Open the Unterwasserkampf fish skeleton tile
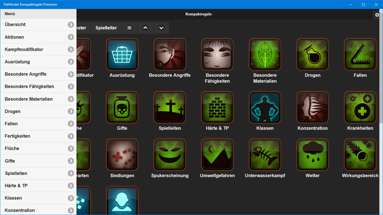 coord(265,155)
